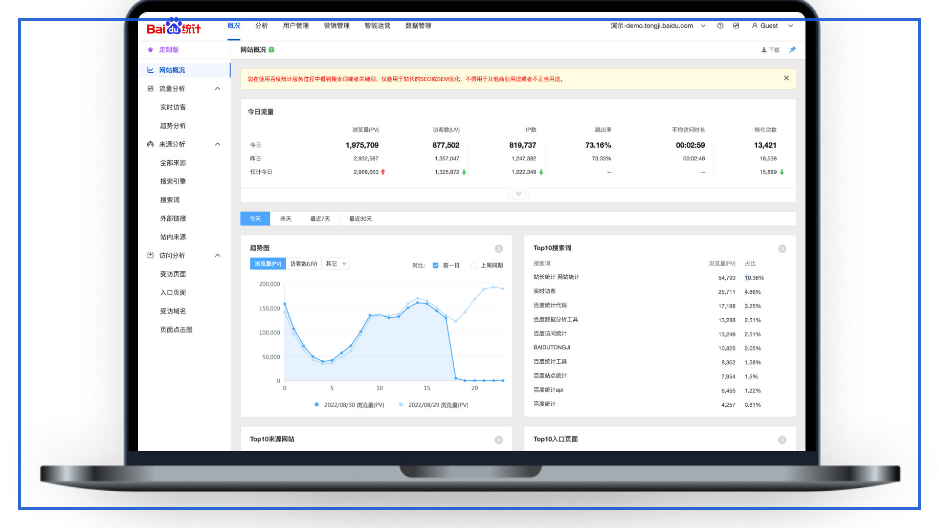Uncheck the 前一日 comparison checkbox
Screen dimensions: 939x528
tap(435, 265)
